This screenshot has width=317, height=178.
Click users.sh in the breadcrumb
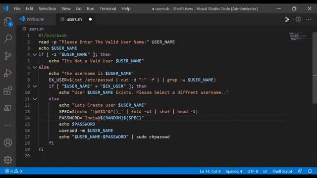pos(36,29)
